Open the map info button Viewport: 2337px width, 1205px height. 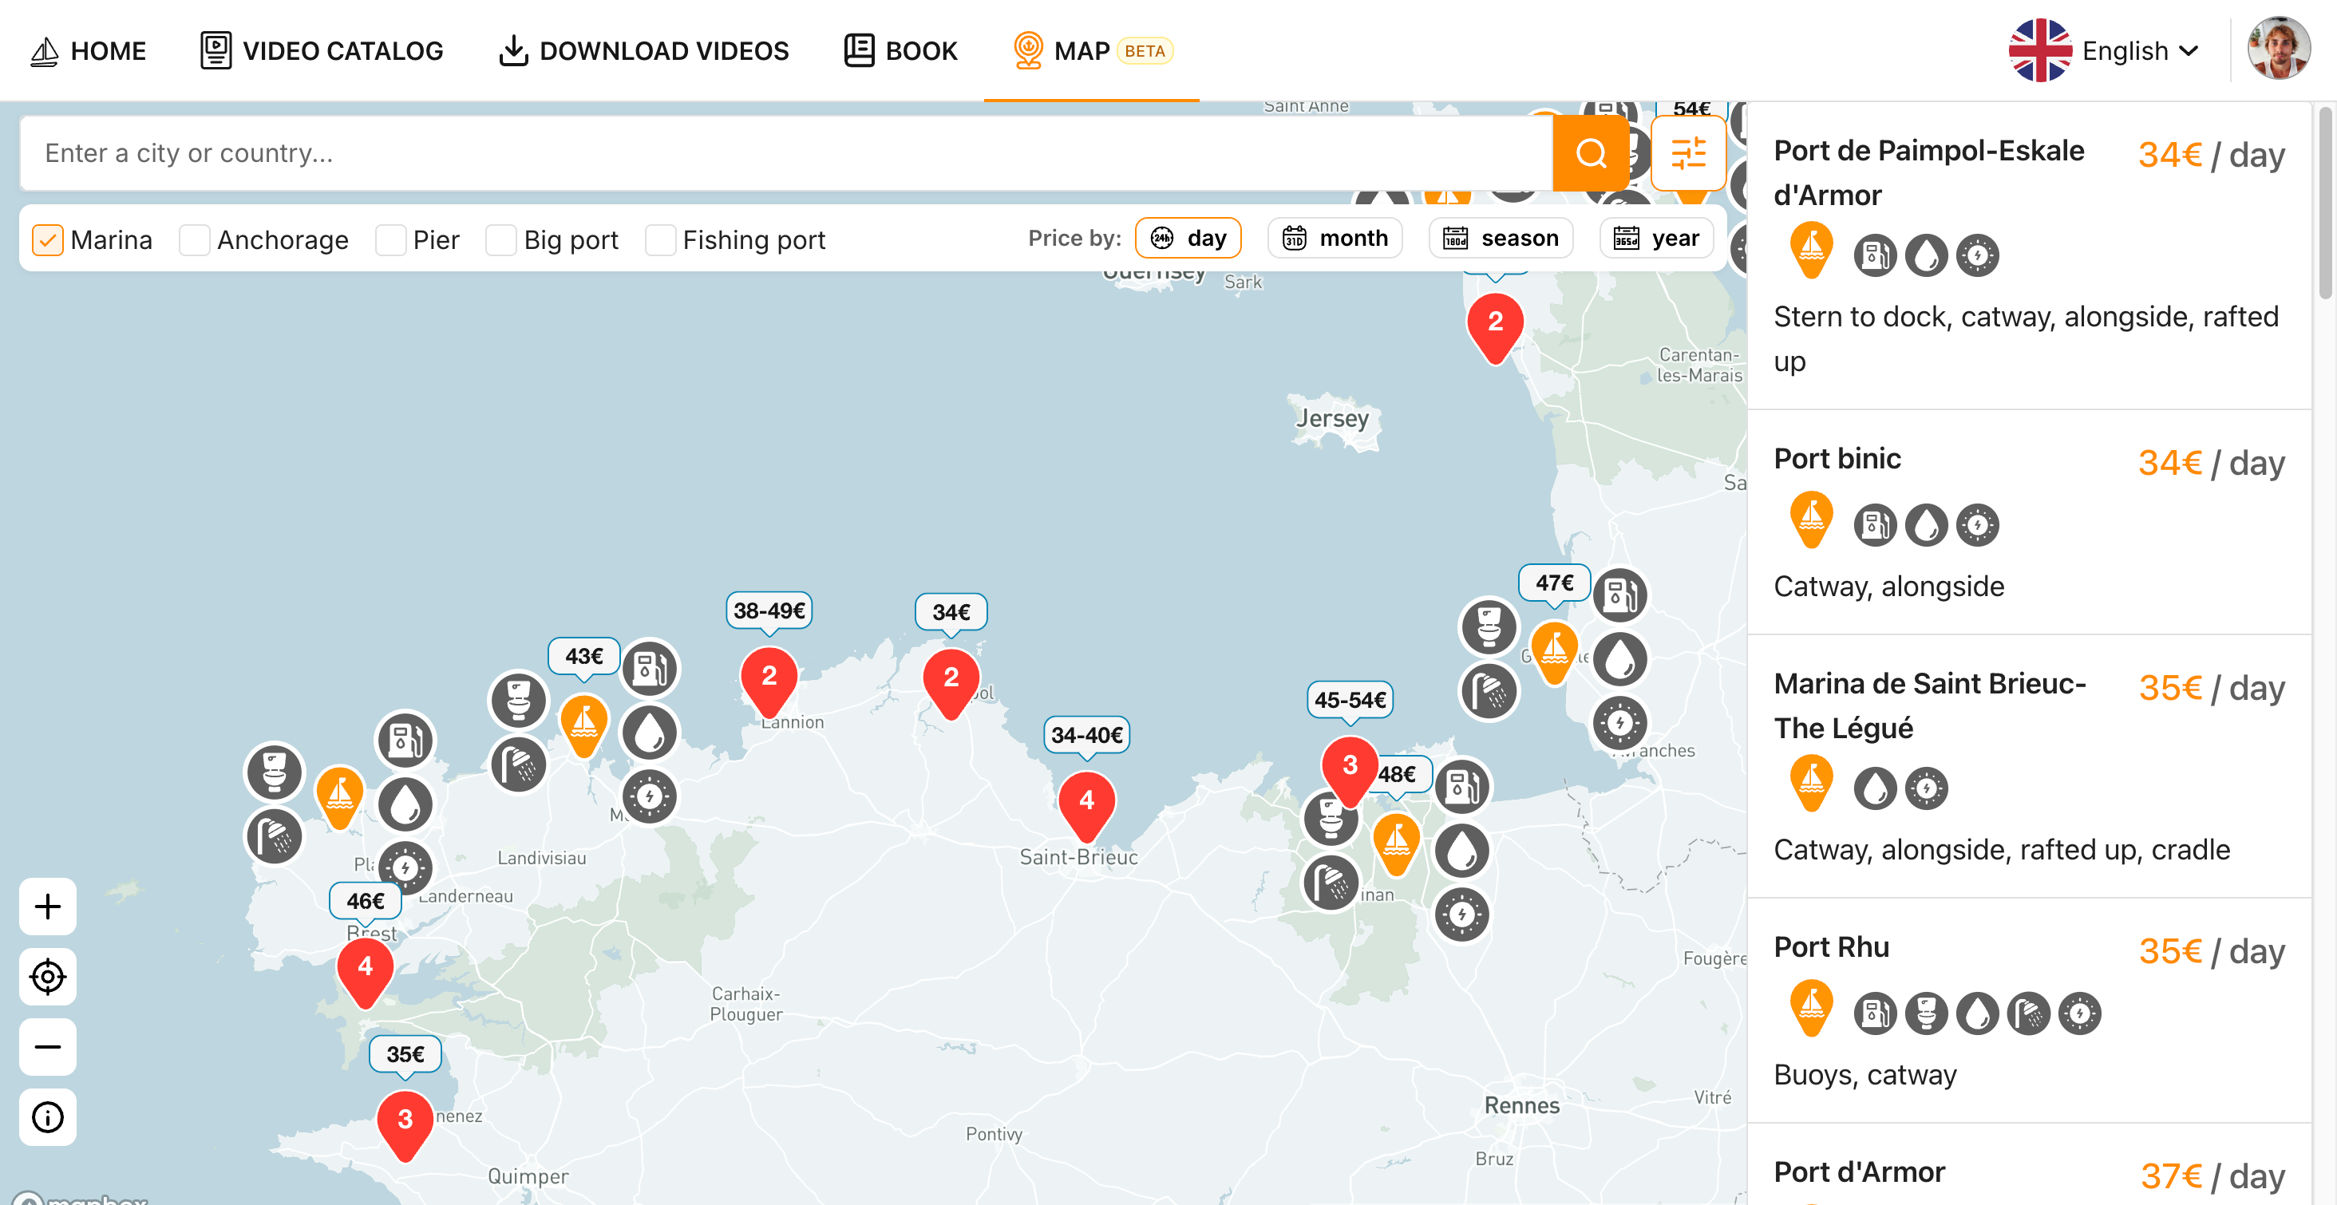tap(48, 1116)
